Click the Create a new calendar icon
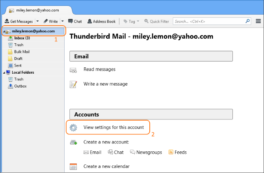 (x=73, y=166)
